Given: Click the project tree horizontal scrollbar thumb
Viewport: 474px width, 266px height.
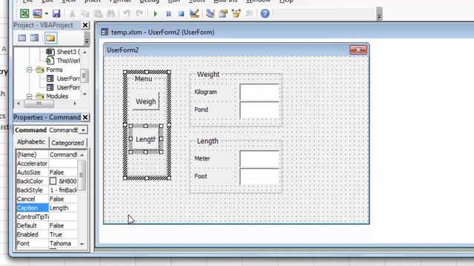Looking at the screenshot, I should click(39, 103).
